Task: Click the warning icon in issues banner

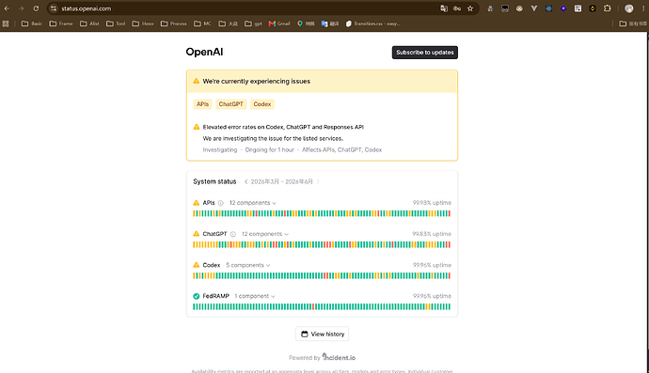Action: point(197,81)
